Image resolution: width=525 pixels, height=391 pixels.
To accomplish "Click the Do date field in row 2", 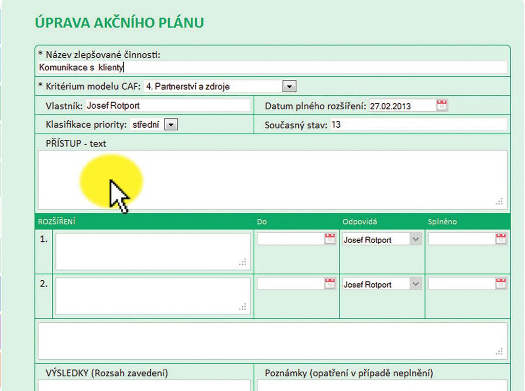I will click(x=290, y=283).
